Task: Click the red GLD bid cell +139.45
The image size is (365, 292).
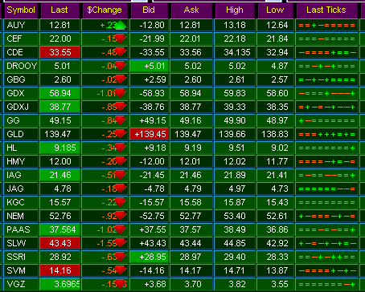Action: pos(149,134)
